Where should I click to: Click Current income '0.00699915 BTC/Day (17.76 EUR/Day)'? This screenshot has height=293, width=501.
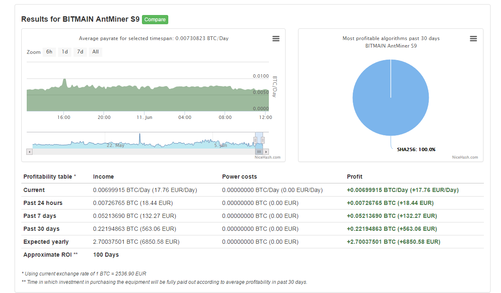click(145, 190)
